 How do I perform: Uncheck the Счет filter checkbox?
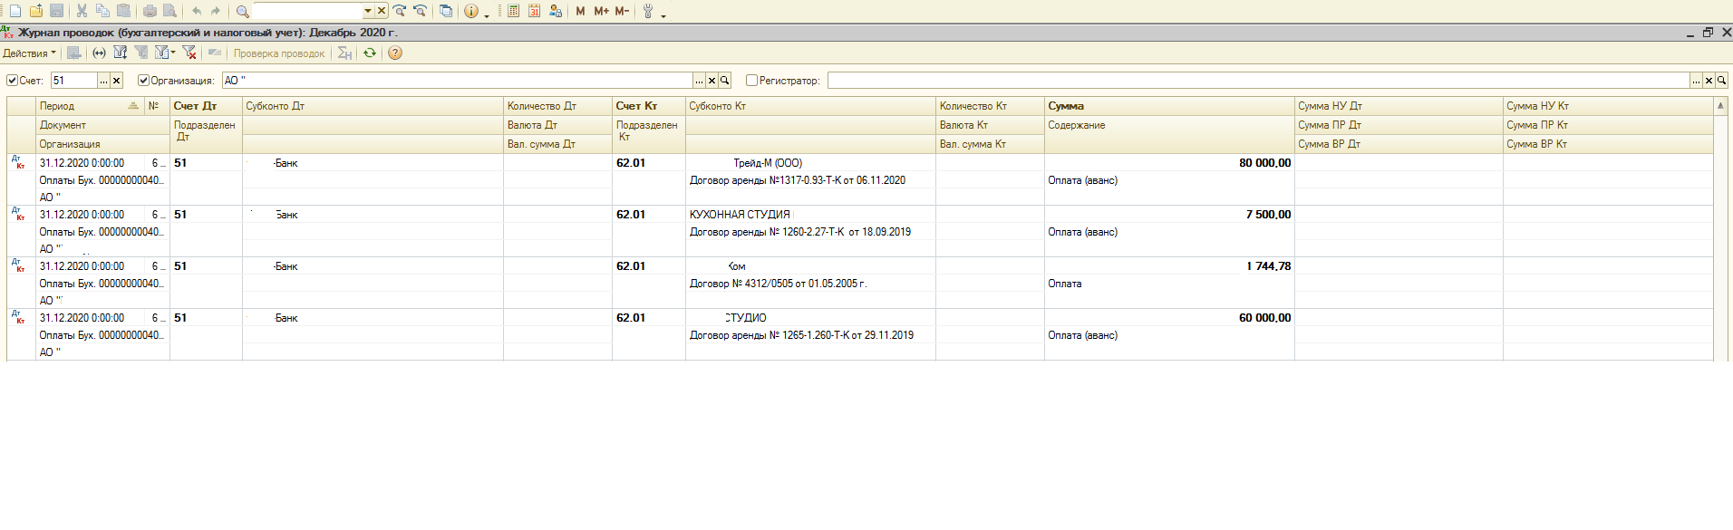13,81
